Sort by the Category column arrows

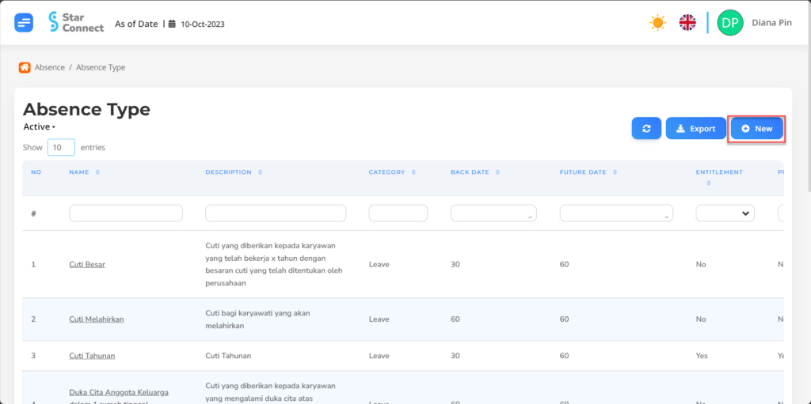(413, 172)
